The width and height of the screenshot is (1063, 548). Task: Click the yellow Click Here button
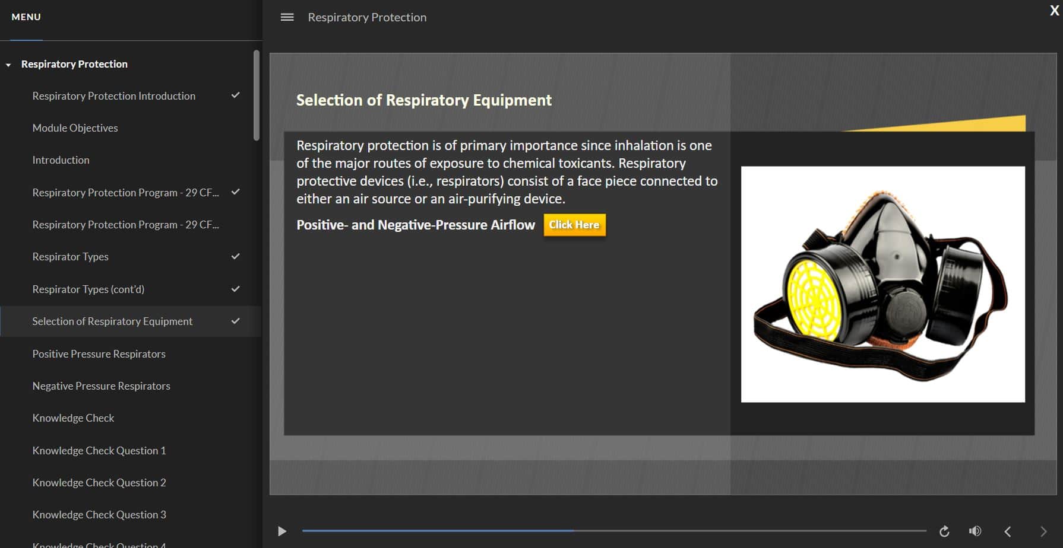[574, 225]
